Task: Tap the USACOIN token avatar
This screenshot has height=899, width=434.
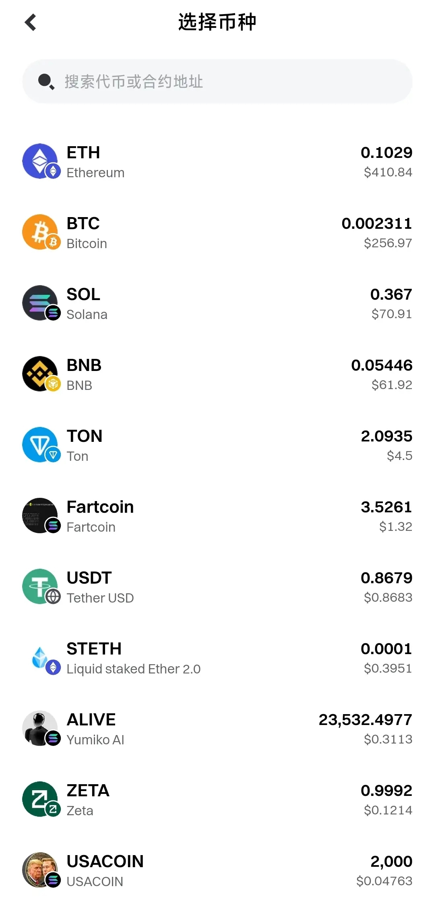Action: pyautogui.click(x=40, y=870)
